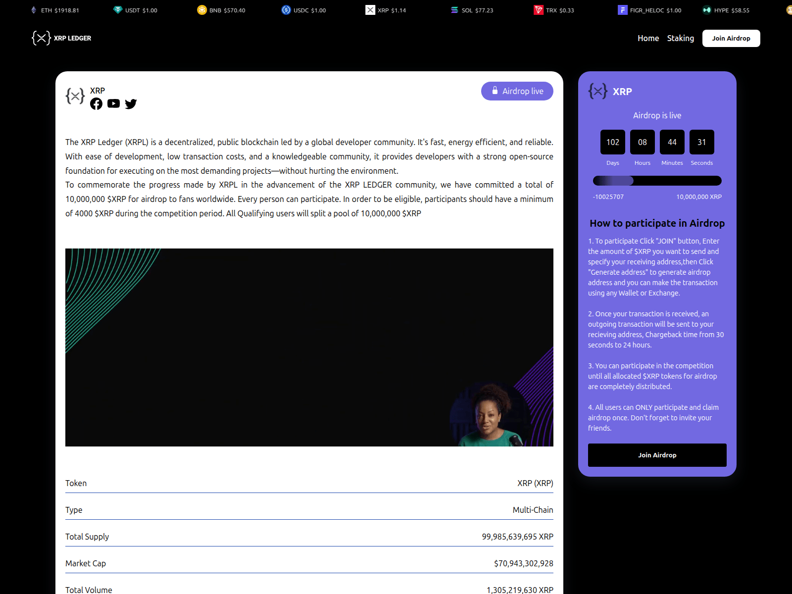This screenshot has width=792, height=594.
Task: Click the airdrop distribution progress bar
Action: [x=657, y=181]
